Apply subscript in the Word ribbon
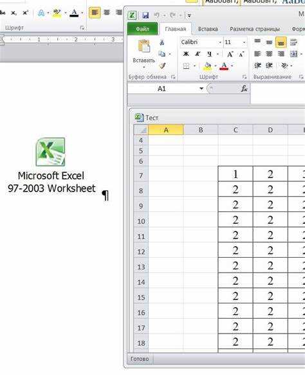 coord(14,13)
